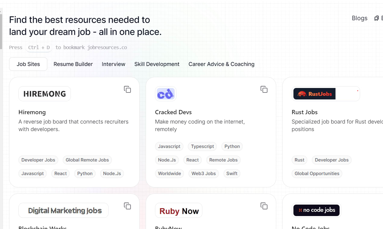Open the RustJobs logo
This screenshot has width=383, height=229.
click(x=326, y=94)
